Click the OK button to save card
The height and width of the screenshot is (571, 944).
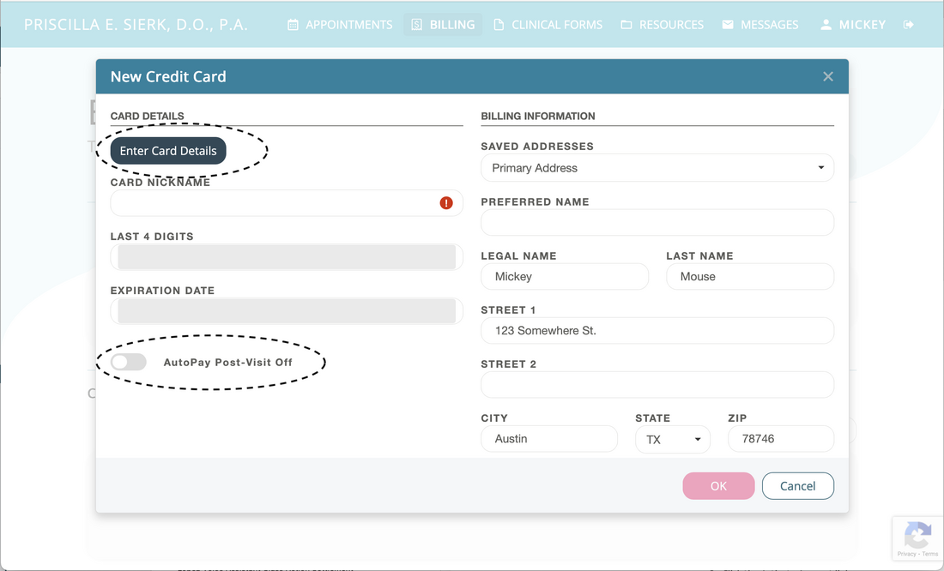click(718, 485)
